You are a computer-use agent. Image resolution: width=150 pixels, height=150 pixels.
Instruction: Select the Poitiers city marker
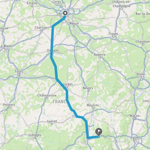(x=9, y=107)
